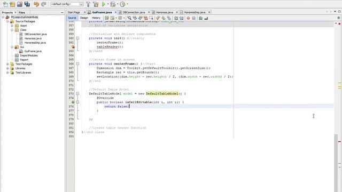Viewport: 342px width, 192px height.
Task: Clean and Build the project
Action: tap(96, 4)
